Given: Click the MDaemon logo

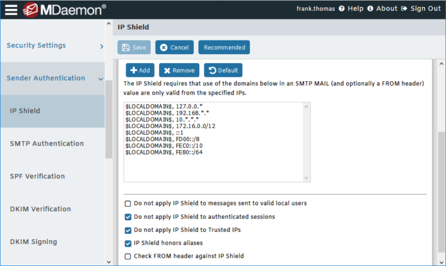Looking at the screenshot, I should click(x=64, y=10).
